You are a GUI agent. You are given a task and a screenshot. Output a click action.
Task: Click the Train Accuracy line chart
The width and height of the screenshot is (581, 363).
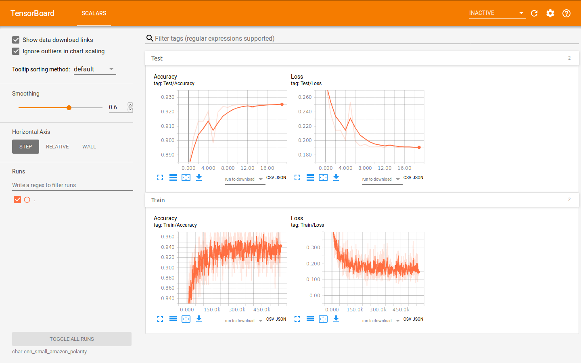(233, 268)
